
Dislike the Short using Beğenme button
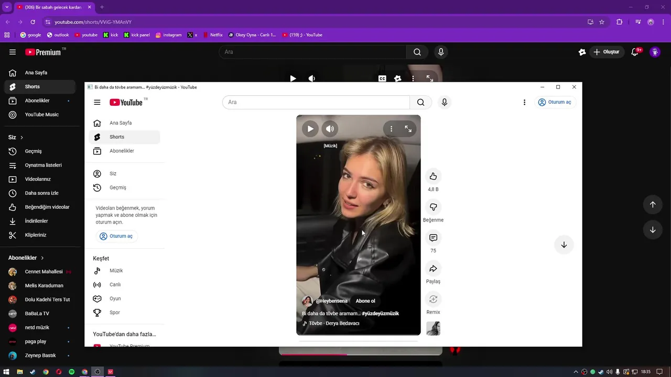(x=433, y=207)
